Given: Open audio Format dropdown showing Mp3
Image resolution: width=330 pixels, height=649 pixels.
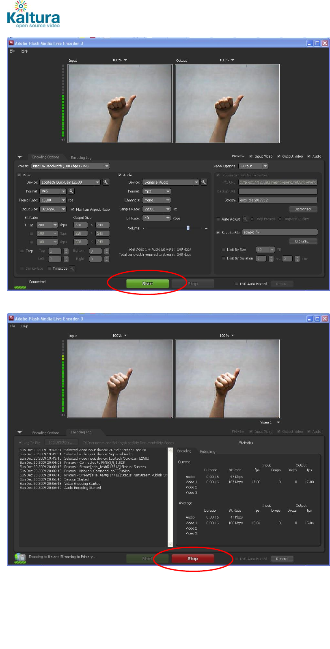Looking at the screenshot, I should [157, 191].
